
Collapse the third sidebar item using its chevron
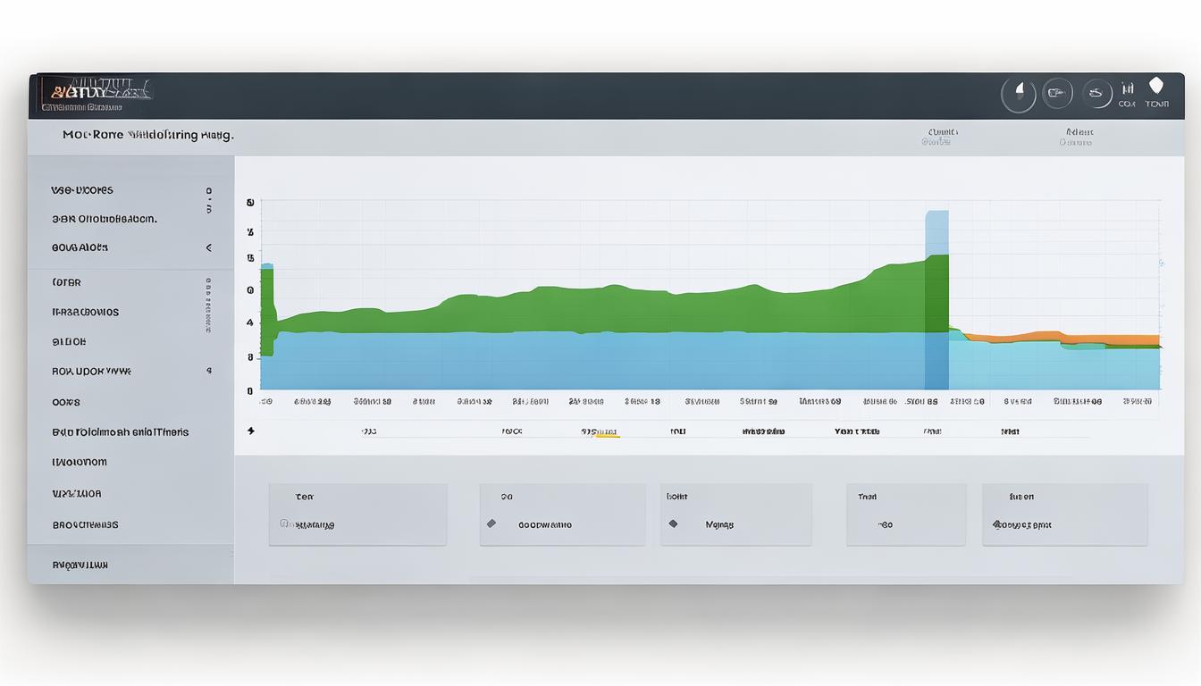point(208,247)
